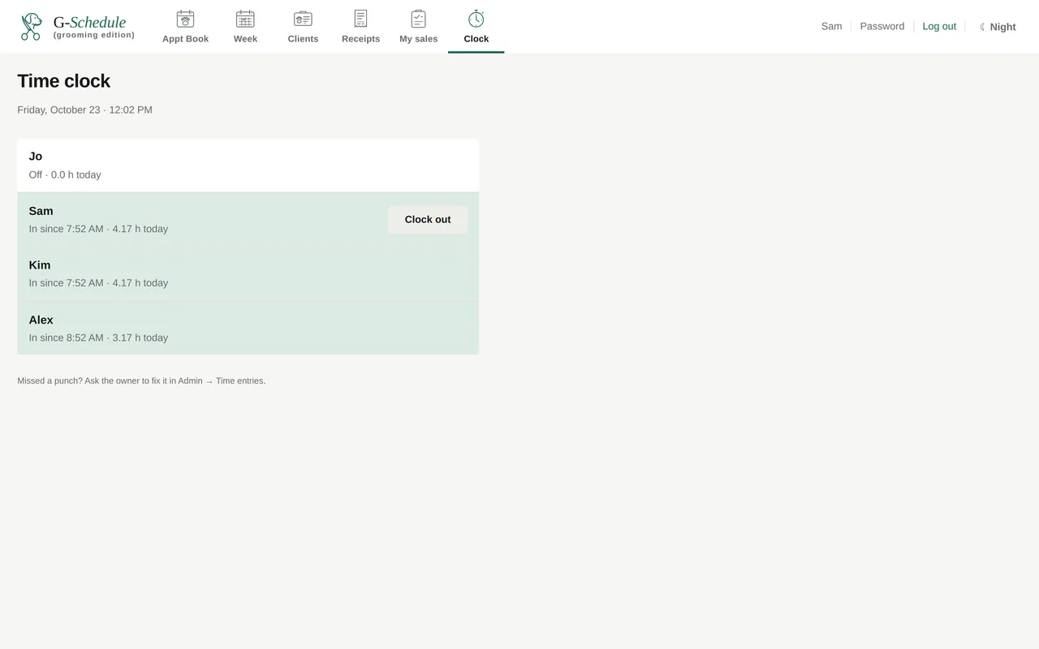Select the Kim name in the staff list
This screenshot has width=1039, height=649.
[x=40, y=265]
